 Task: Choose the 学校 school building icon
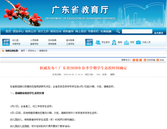pos(127,42)
